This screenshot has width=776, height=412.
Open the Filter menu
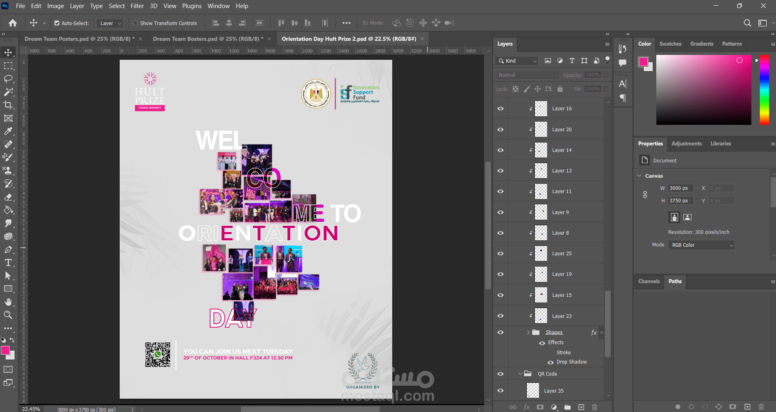[x=137, y=6]
